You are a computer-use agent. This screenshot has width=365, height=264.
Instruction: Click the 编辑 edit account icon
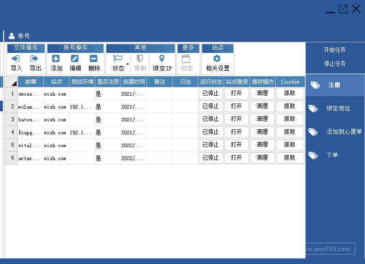point(75,58)
